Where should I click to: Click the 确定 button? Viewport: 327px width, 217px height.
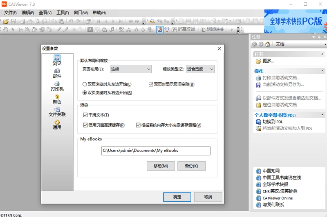[177, 197]
